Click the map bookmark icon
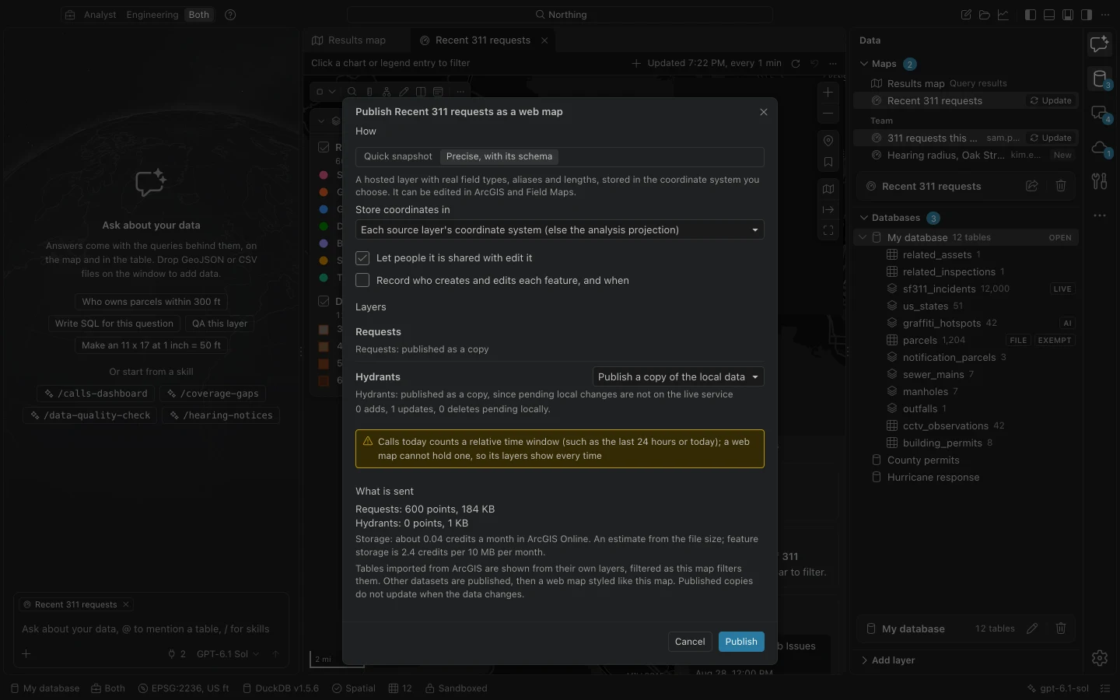This screenshot has width=1120, height=700. 828,162
